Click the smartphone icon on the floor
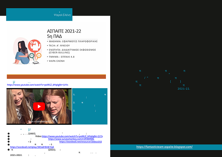This screenshot has height=157, width=222. 36,63
